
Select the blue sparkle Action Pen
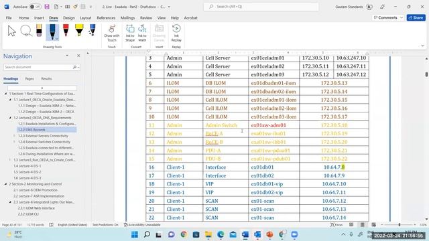93,30
